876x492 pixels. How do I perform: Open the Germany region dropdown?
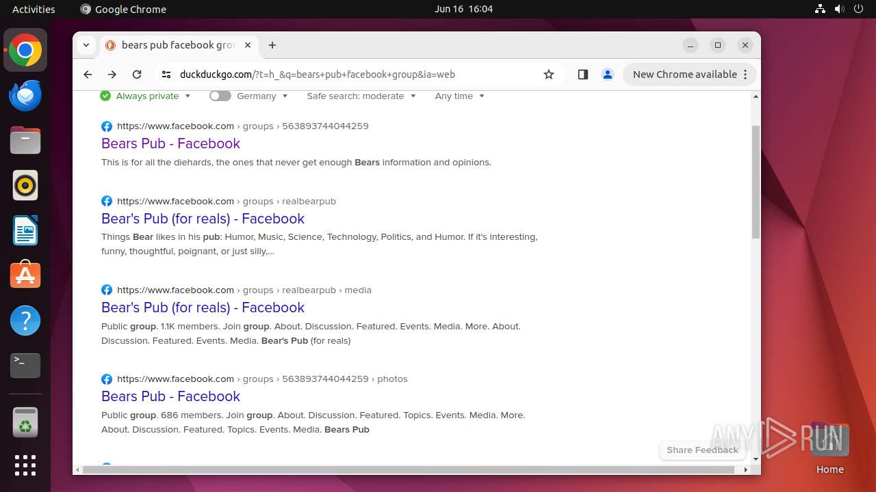pyautogui.click(x=262, y=96)
